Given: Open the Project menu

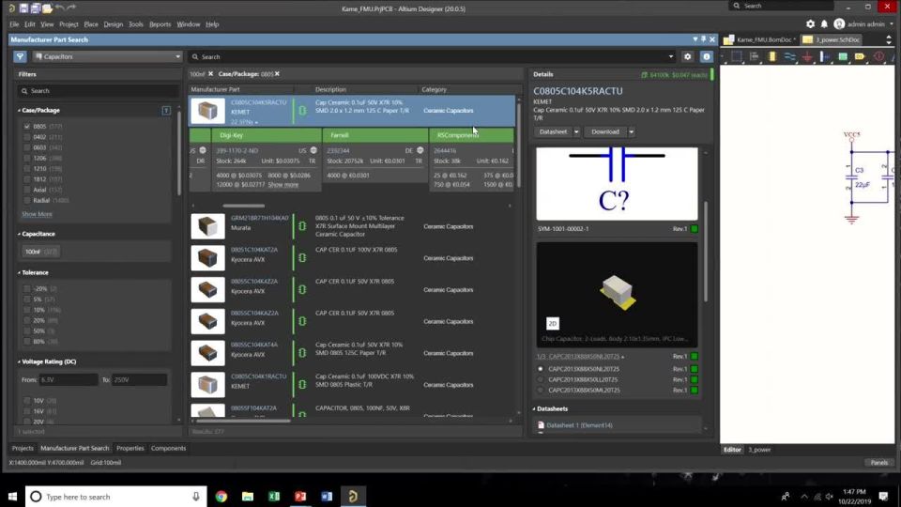Looking at the screenshot, I should (x=69, y=24).
